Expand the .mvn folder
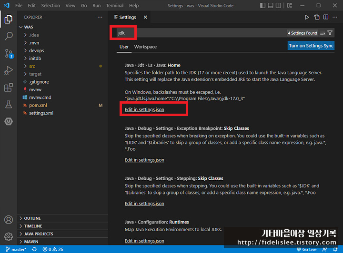Screen dimensions: 343x253 62,43
